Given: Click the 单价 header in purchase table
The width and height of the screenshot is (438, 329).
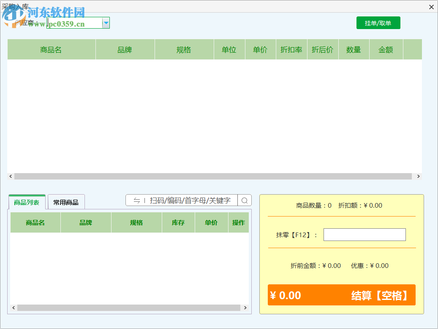Looking at the screenshot, I should click(x=261, y=50).
